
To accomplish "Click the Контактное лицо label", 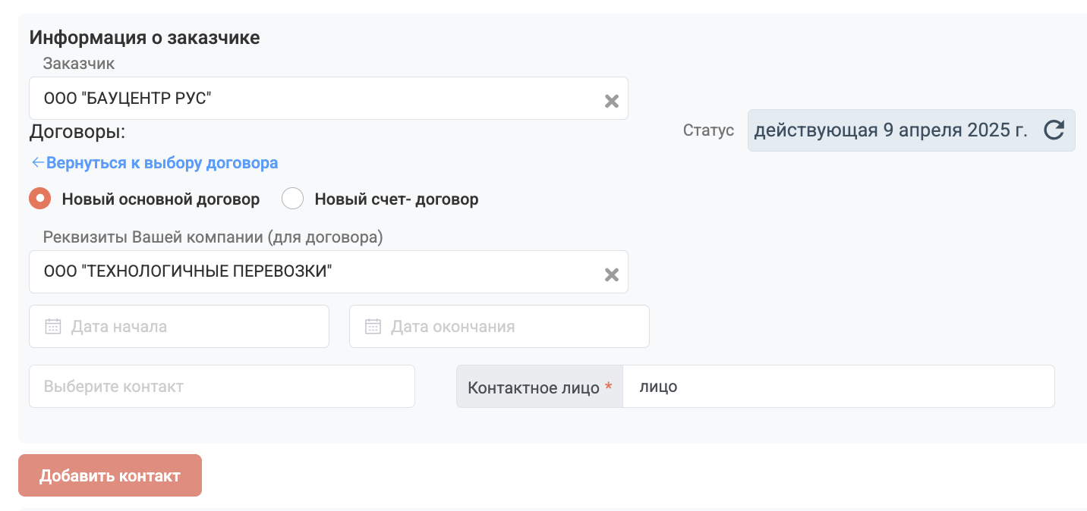I will (x=540, y=387).
